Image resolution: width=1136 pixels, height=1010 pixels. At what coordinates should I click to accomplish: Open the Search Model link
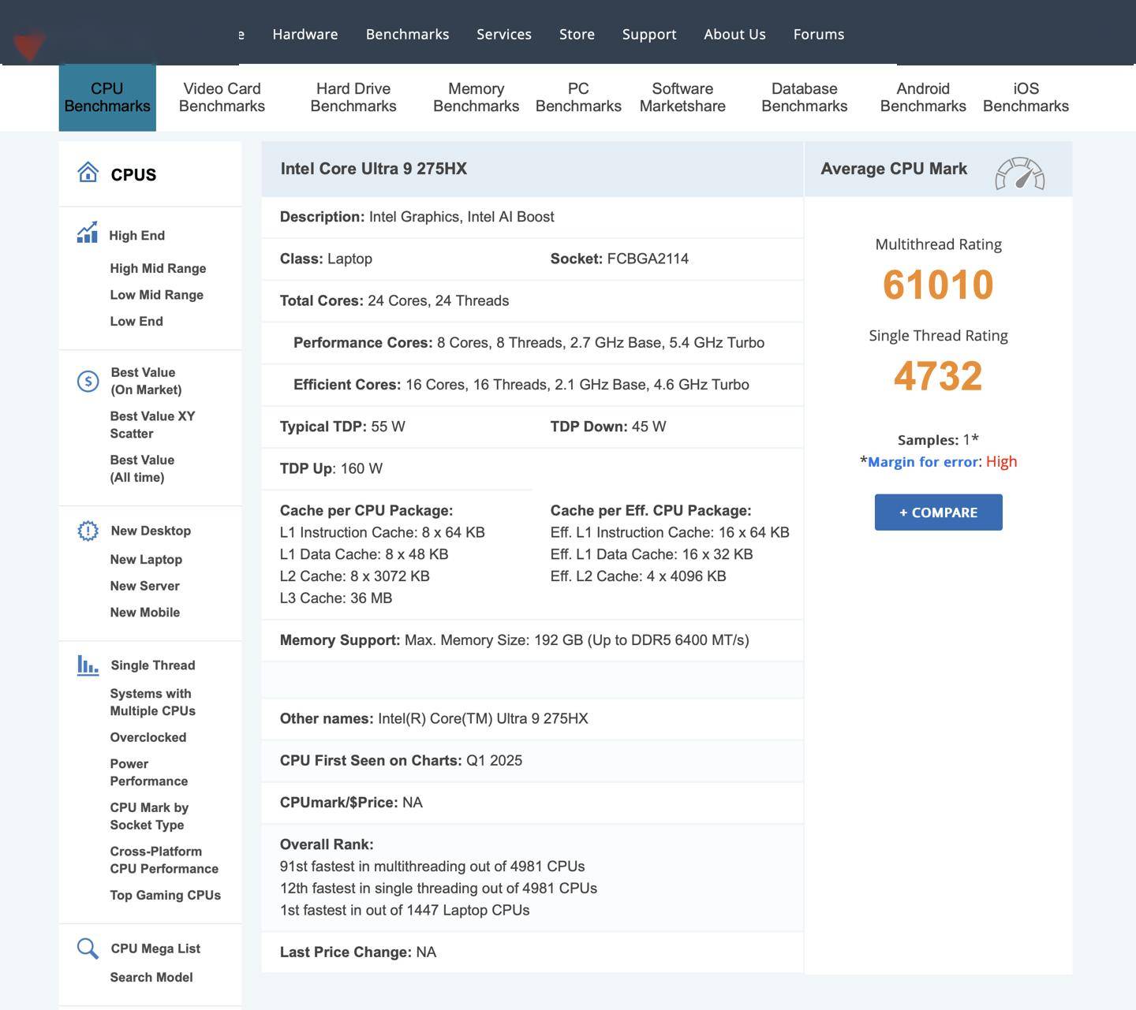pos(151,977)
